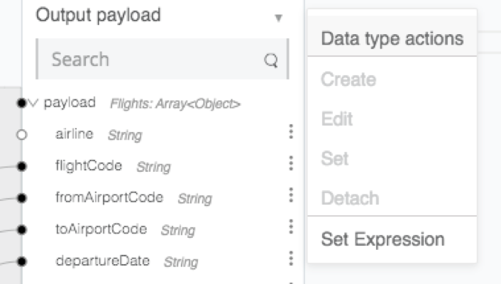Click the filled connector dot beside flightCode

22,166
